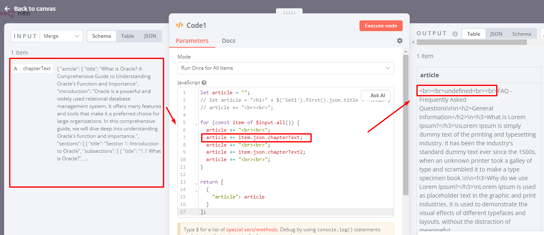Screen dimensions: 544x235
Task: Open the INPUT Merge node dropdown
Action: (x=61, y=36)
